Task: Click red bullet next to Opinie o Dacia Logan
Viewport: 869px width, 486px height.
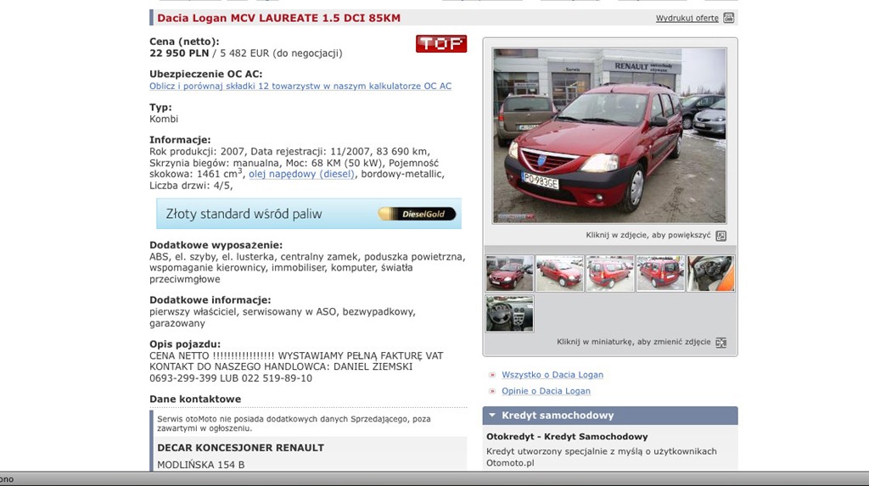Action: (x=492, y=391)
